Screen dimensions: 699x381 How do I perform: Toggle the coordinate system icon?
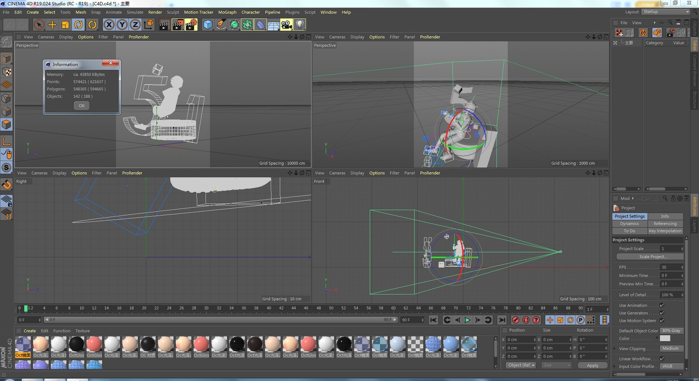click(x=149, y=25)
